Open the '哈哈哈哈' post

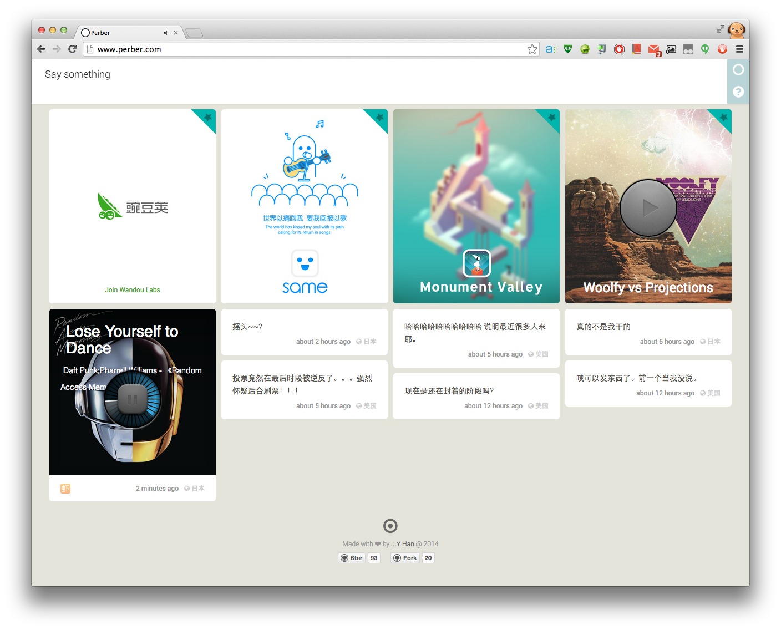[x=476, y=338]
